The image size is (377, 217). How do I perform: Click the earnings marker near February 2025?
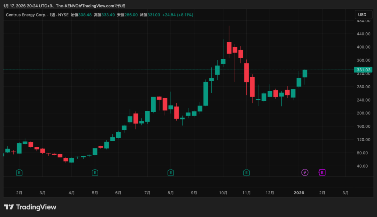(19, 172)
